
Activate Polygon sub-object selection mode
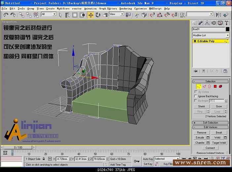point(215,86)
